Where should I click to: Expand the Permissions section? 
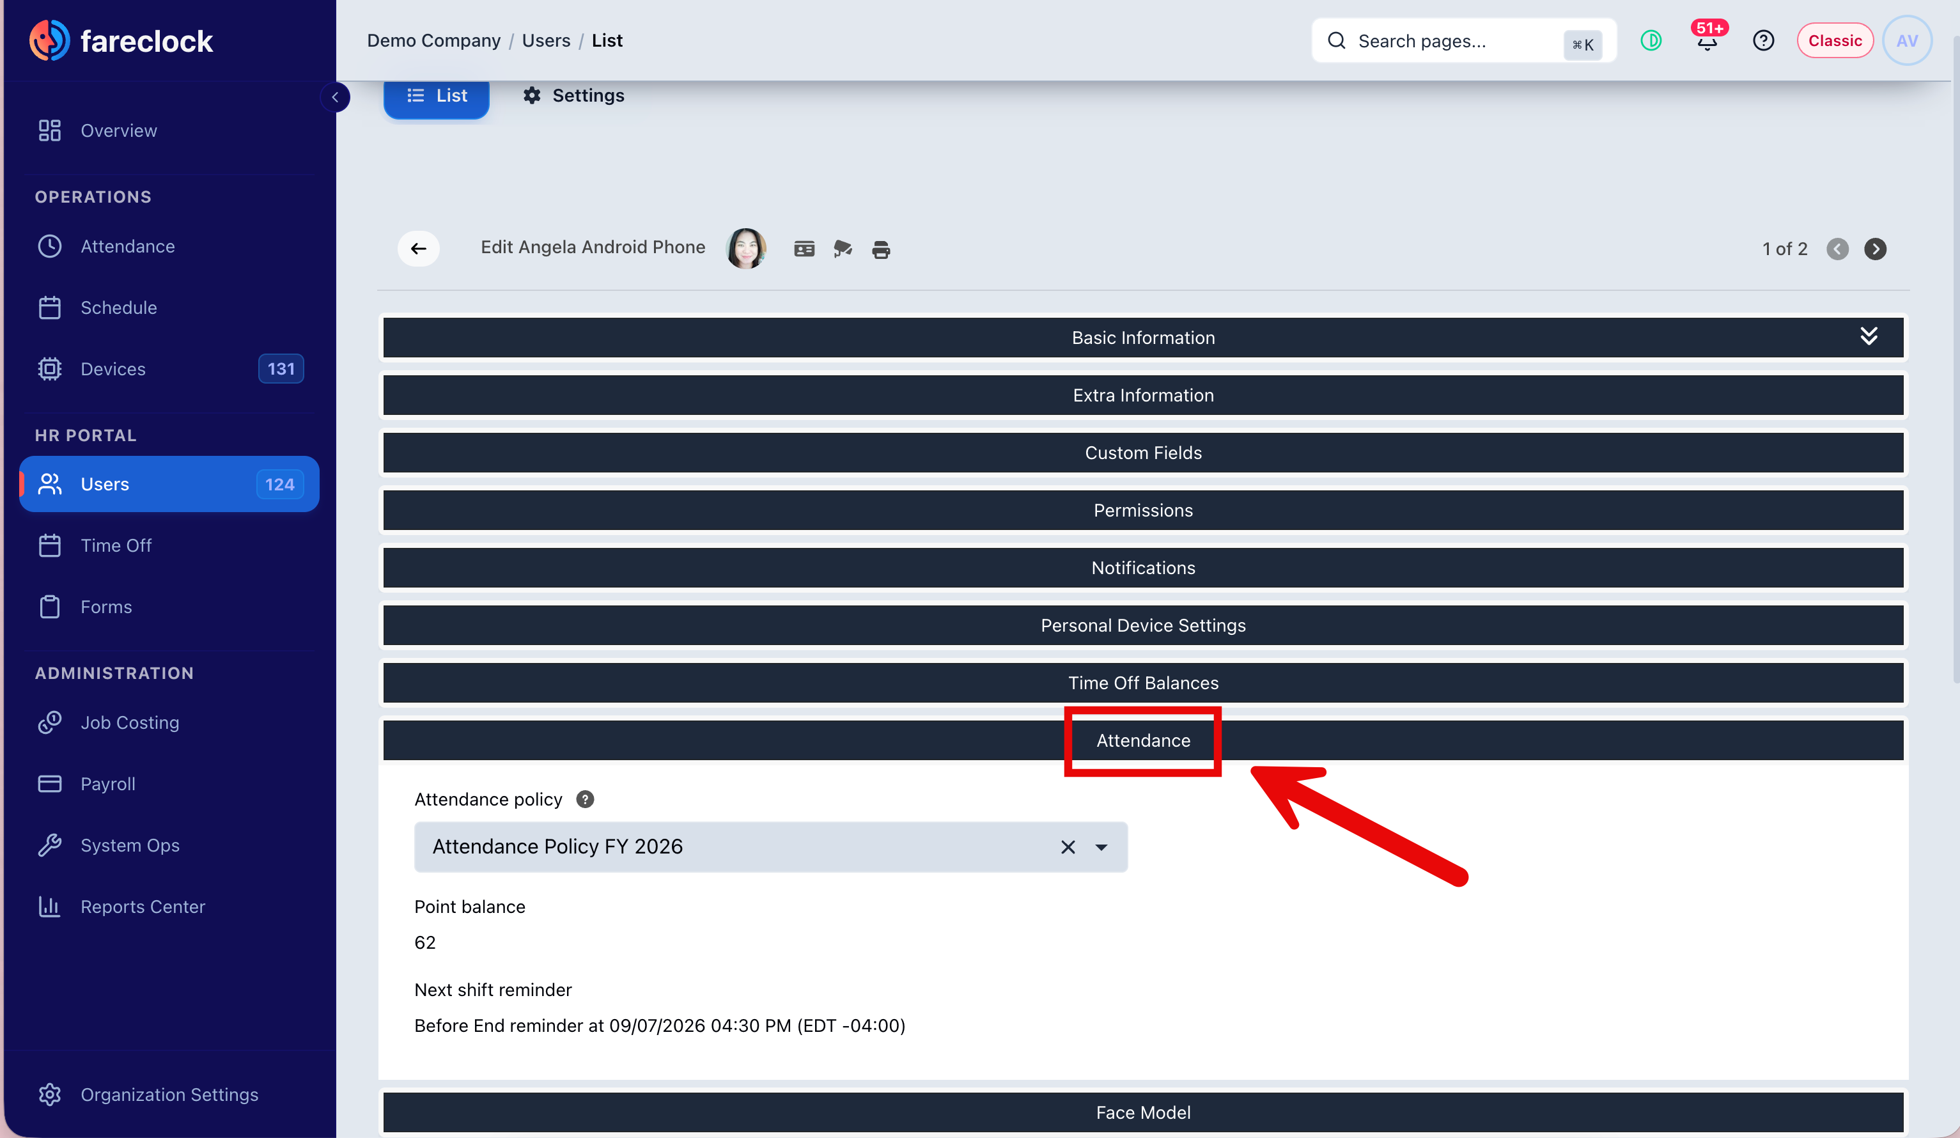pos(1142,510)
